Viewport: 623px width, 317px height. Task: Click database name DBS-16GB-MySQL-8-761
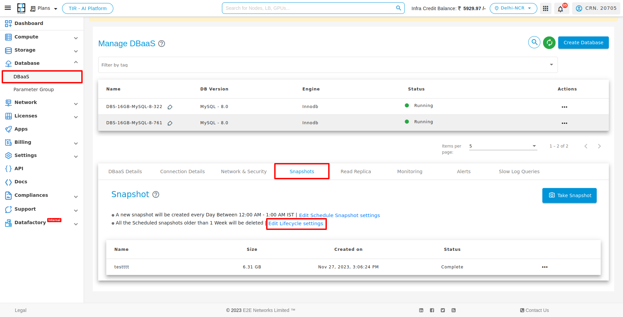coord(134,123)
